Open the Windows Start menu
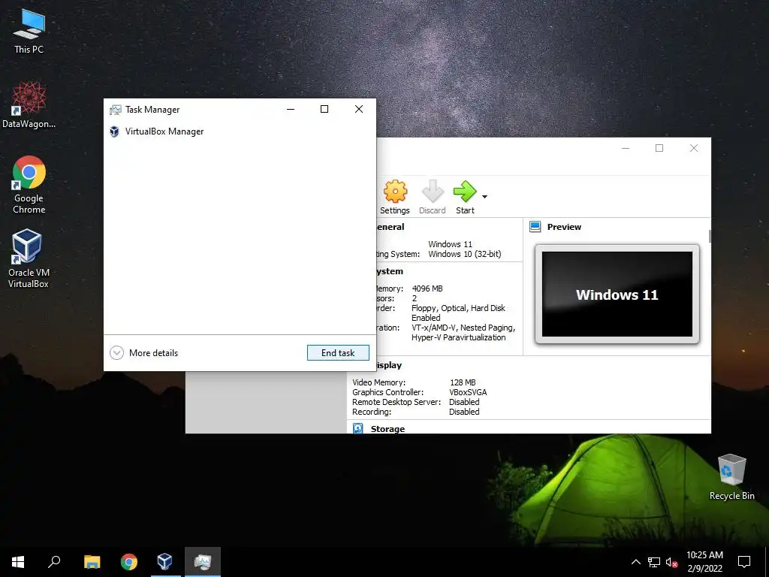This screenshot has width=769, height=577. pyautogui.click(x=18, y=562)
